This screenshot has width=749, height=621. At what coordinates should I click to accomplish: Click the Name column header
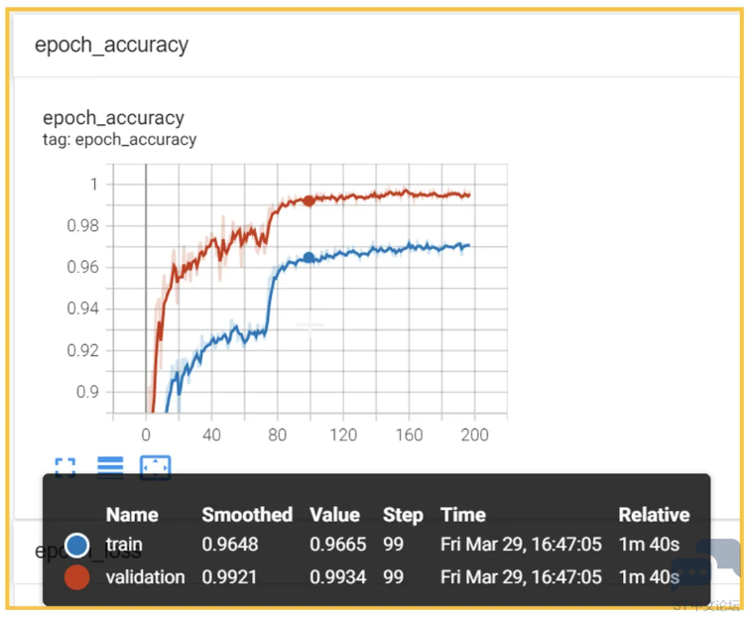click(132, 515)
